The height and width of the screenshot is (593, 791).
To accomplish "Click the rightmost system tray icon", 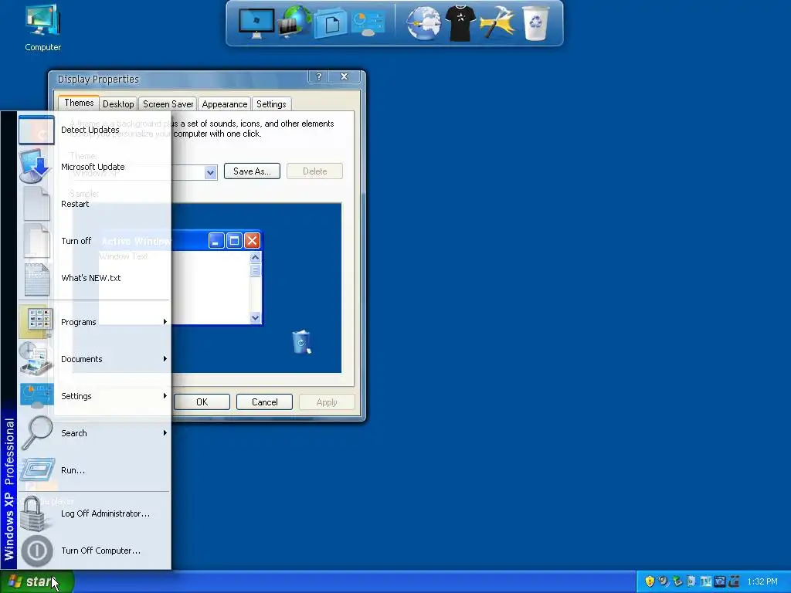I will coord(734,581).
